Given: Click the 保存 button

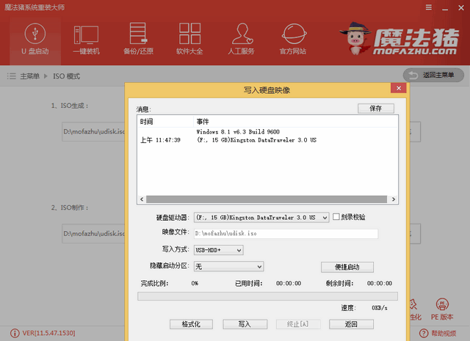Looking at the screenshot, I should coord(376,109).
